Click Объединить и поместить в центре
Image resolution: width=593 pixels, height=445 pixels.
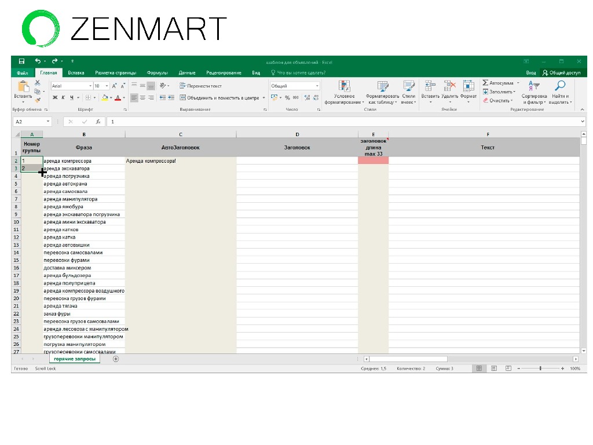click(219, 97)
